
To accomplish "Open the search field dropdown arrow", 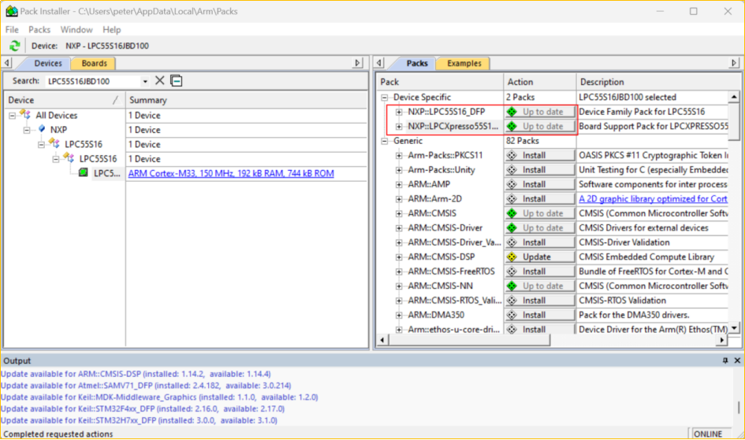I will pos(145,81).
